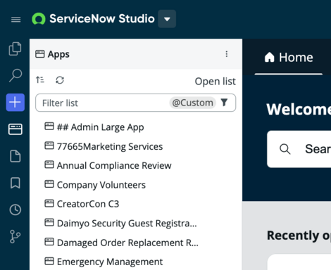Click the ServiceNow Studio logo
The image size is (331, 270).
39,19
